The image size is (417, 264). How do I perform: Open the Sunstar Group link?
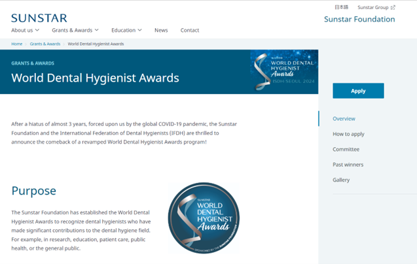(373, 7)
